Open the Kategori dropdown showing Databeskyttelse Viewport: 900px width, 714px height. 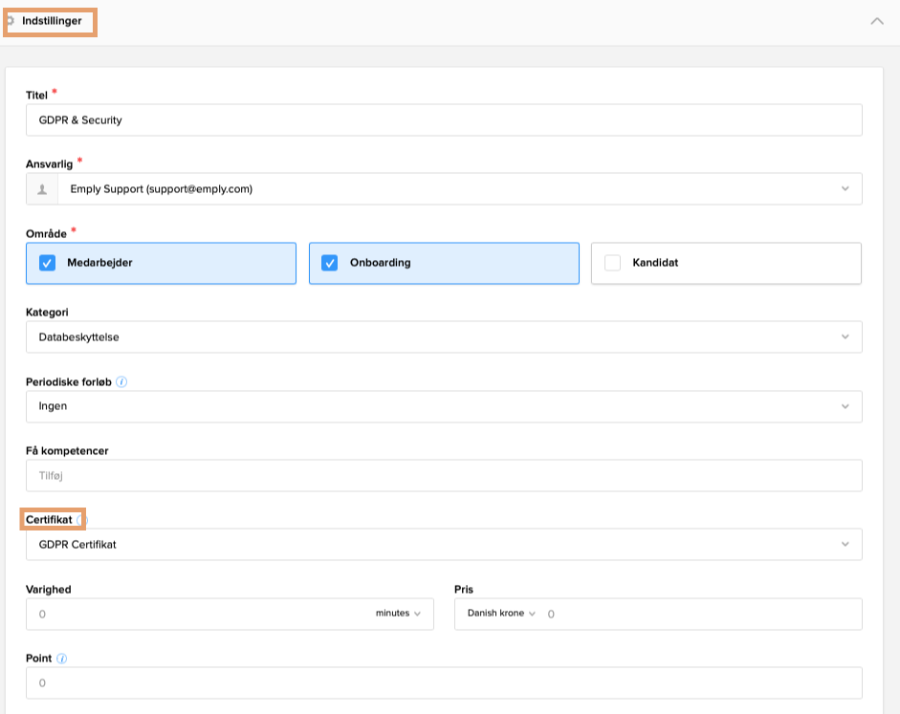pos(845,336)
